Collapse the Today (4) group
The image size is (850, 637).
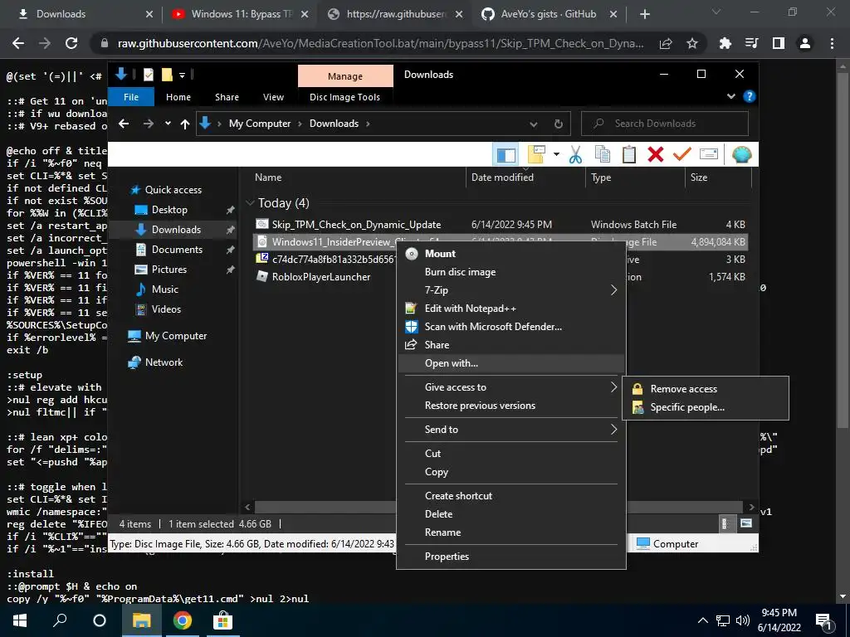[250, 203]
